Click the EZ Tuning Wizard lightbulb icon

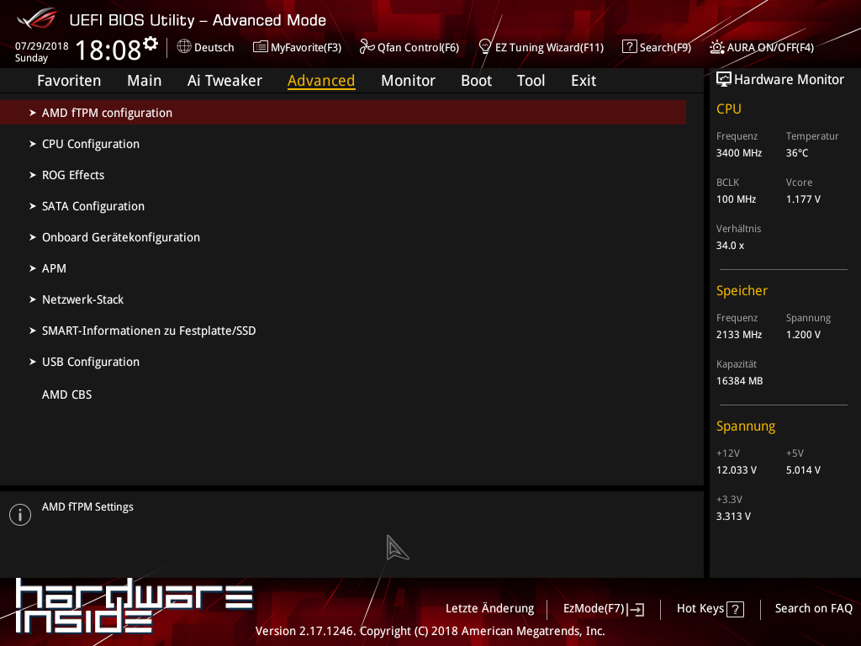485,47
